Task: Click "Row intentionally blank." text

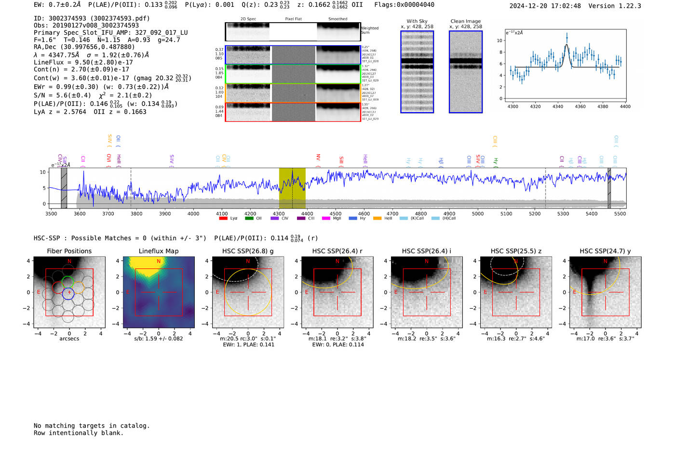Action: pos(79,433)
